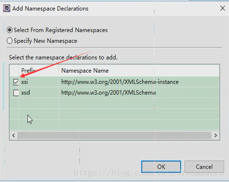Click the Namespace Name column header
Viewport: 229px width, 182px height.
[x=139, y=70]
